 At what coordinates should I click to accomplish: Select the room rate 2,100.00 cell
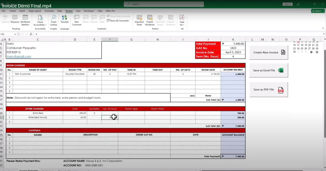[x=208, y=74]
